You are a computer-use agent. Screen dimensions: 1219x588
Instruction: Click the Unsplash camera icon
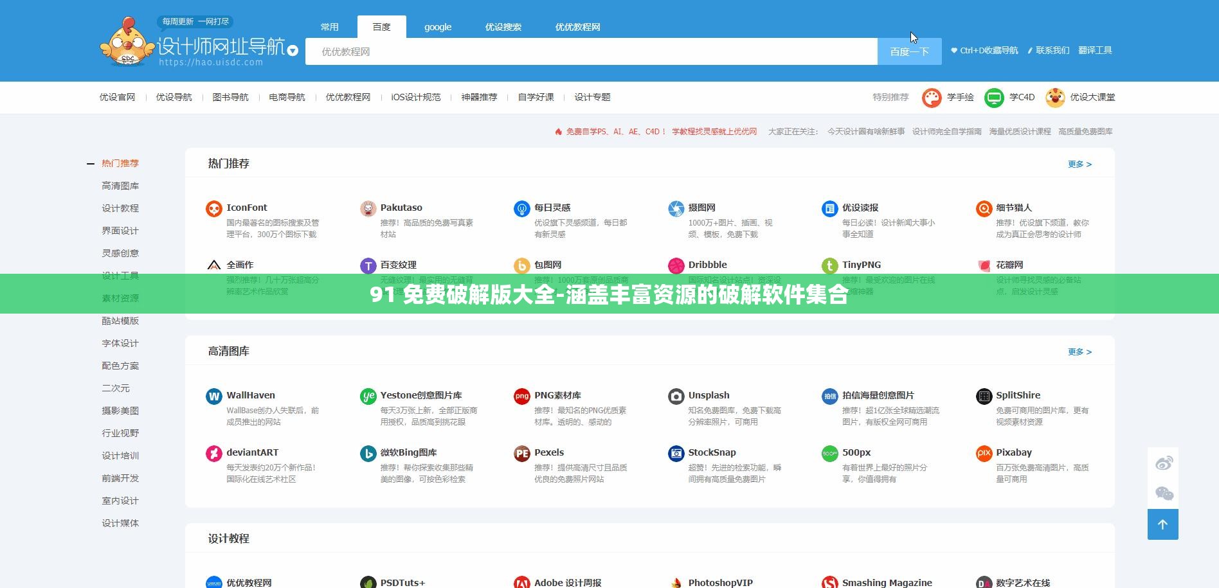(x=676, y=396)
